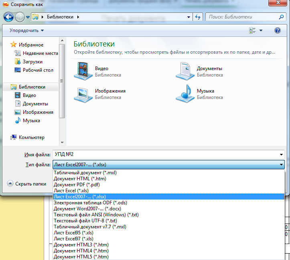Open the recent locations arrow next to Forward

click(28, 17)
